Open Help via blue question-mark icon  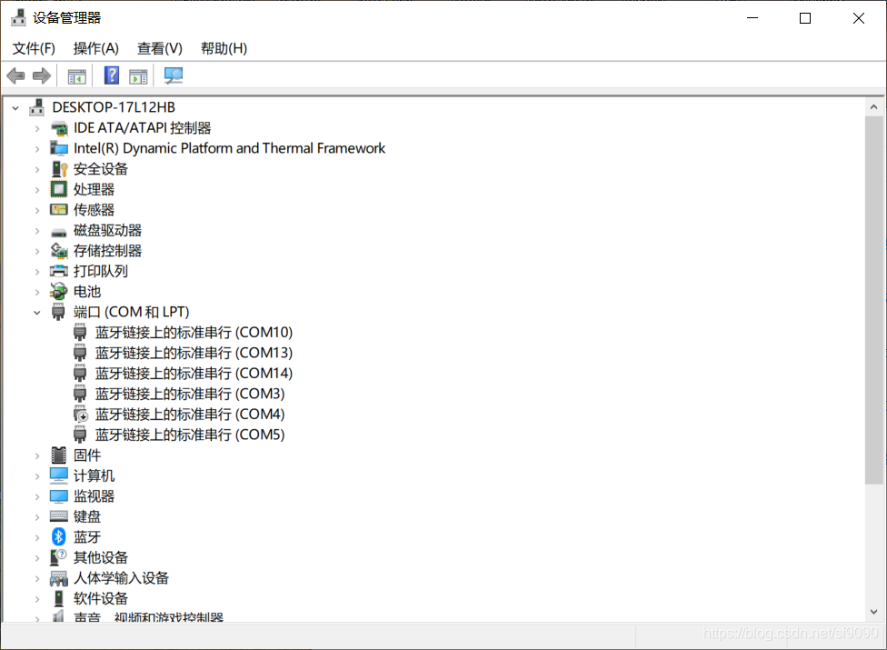pos(112,75)
